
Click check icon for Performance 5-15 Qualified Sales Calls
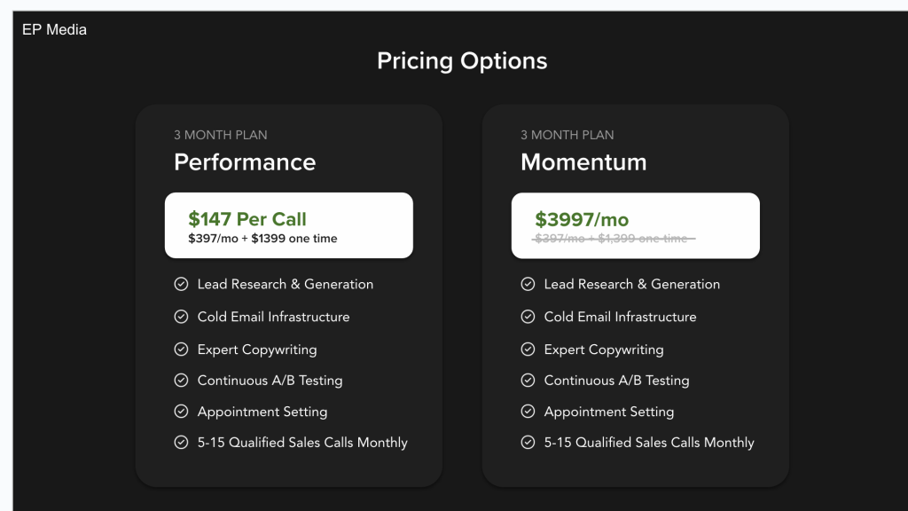click(181, 442)
